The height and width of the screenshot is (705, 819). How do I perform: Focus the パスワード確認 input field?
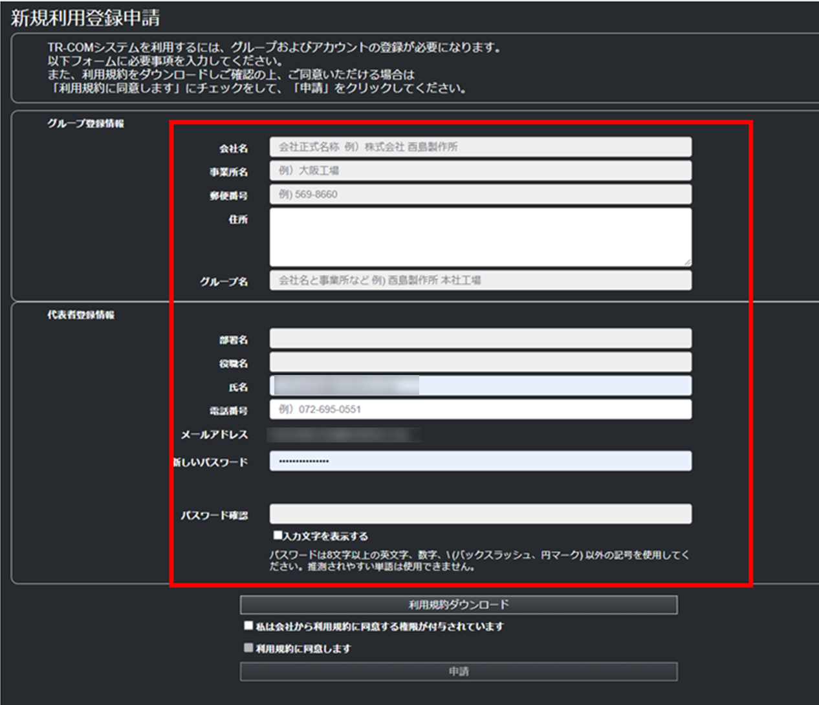480,514
